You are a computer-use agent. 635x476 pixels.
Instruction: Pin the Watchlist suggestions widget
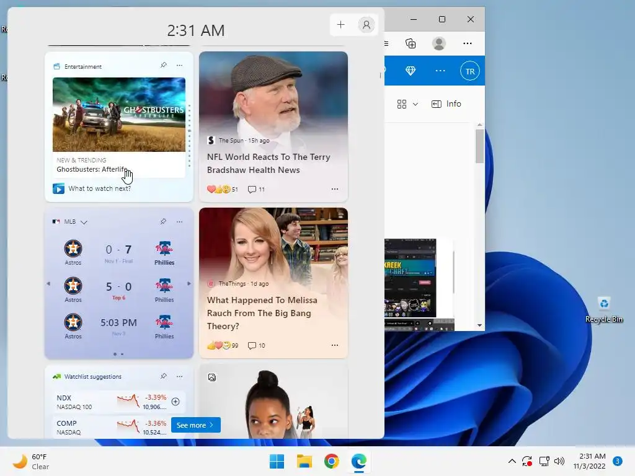pyautogui.click(x=164, y=376)
